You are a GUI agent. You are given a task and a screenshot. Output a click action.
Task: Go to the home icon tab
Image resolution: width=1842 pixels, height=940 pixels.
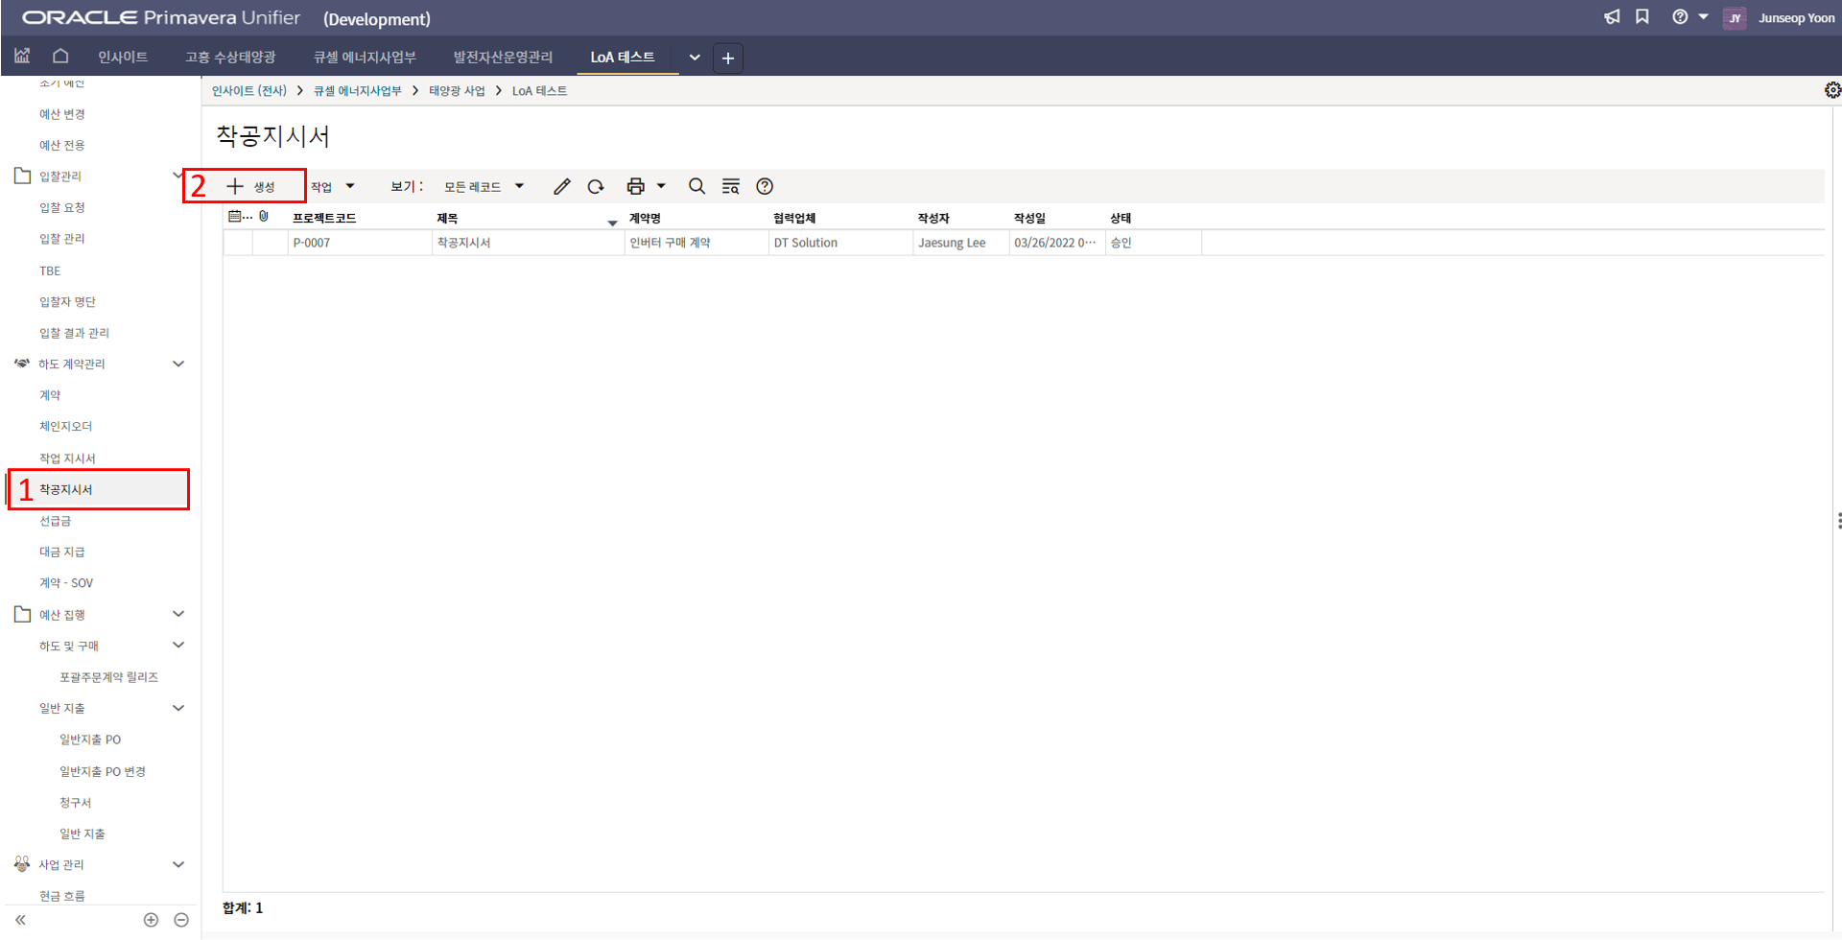click(60, 57)
